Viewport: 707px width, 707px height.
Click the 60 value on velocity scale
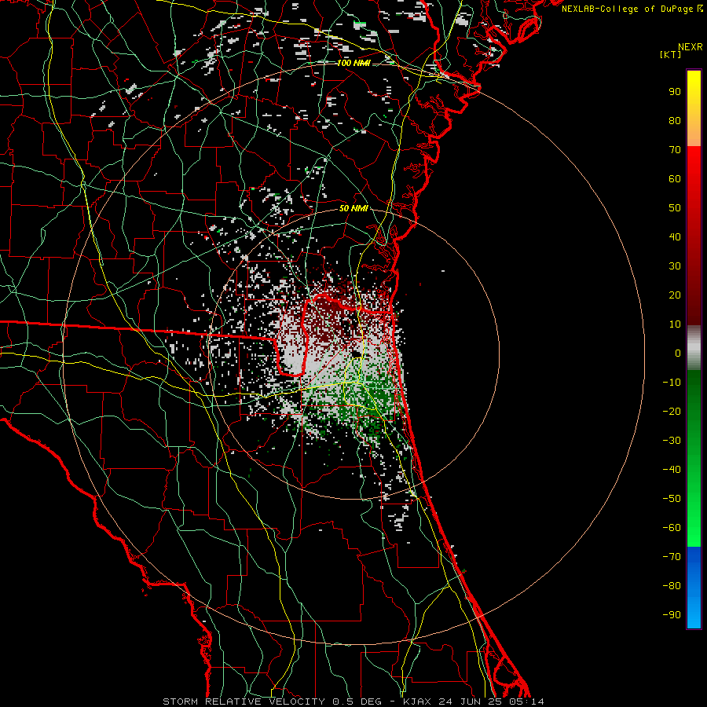coord(675,178)
